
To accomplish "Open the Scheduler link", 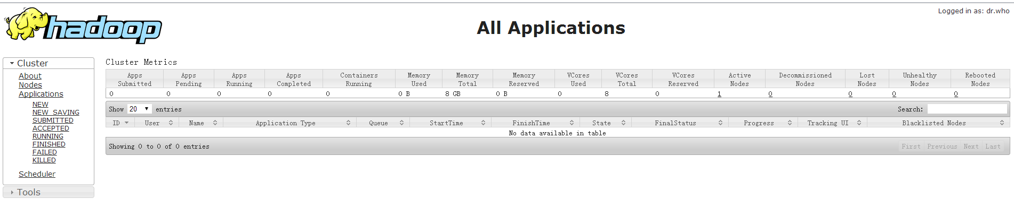I will pos(37,174).
